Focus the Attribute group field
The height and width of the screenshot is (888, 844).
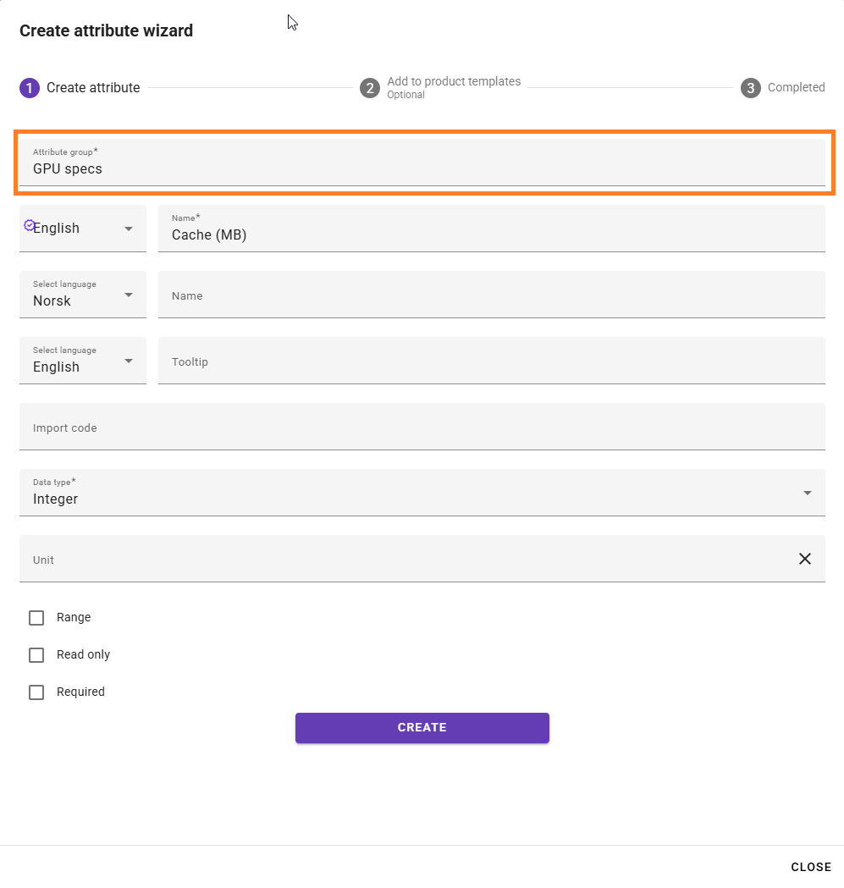(x=422, y=163)
